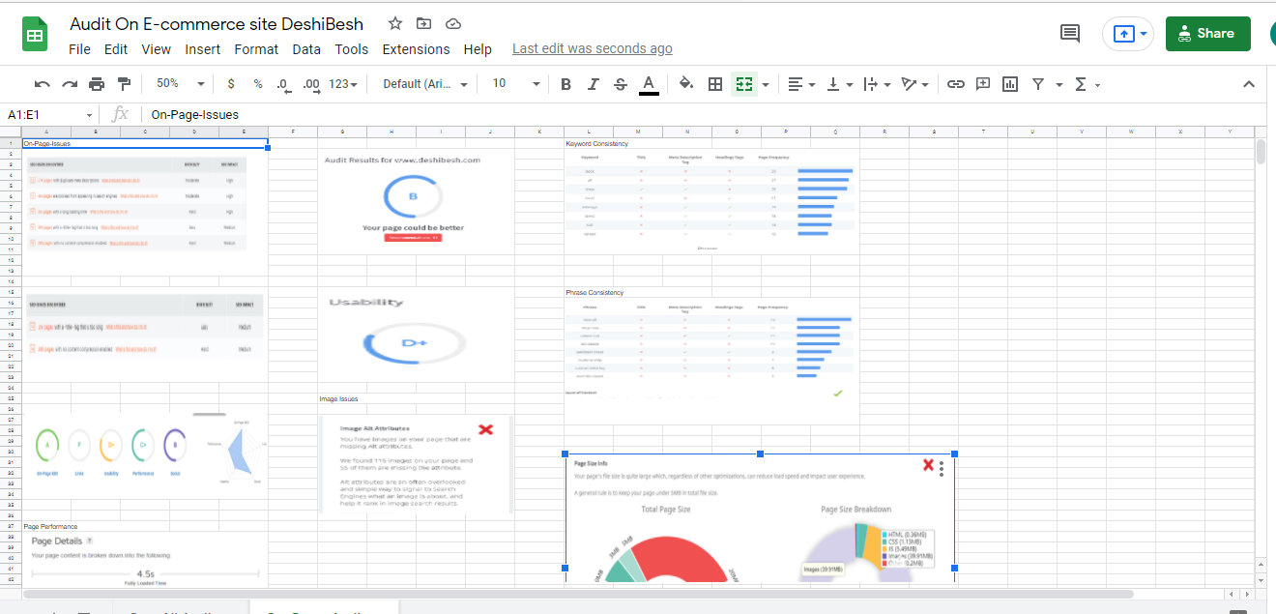Click the paint format tool

tap(124, 84)
